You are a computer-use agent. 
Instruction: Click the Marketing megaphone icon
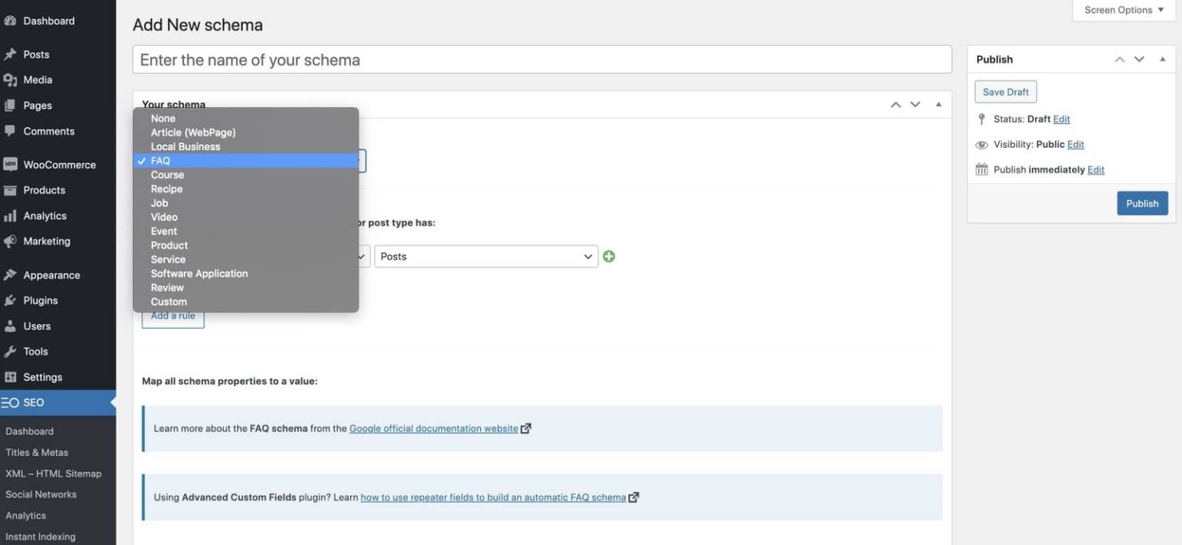click(x=10, y=242)
